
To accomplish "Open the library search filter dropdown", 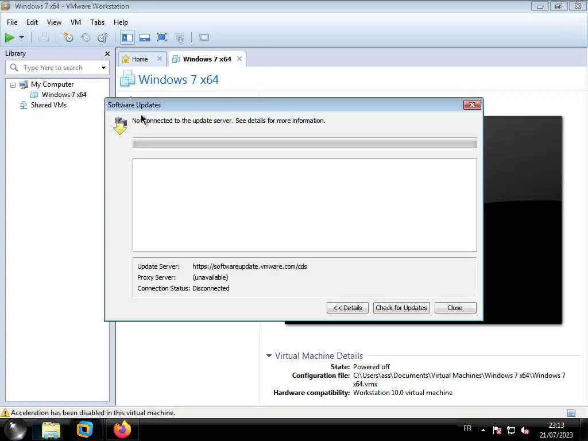I will (x=103, y=68).
